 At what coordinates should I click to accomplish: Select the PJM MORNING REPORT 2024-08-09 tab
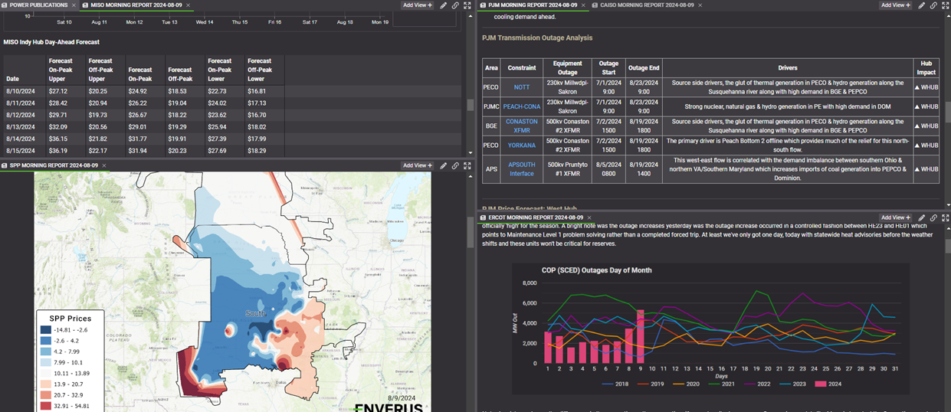point(533,5)
